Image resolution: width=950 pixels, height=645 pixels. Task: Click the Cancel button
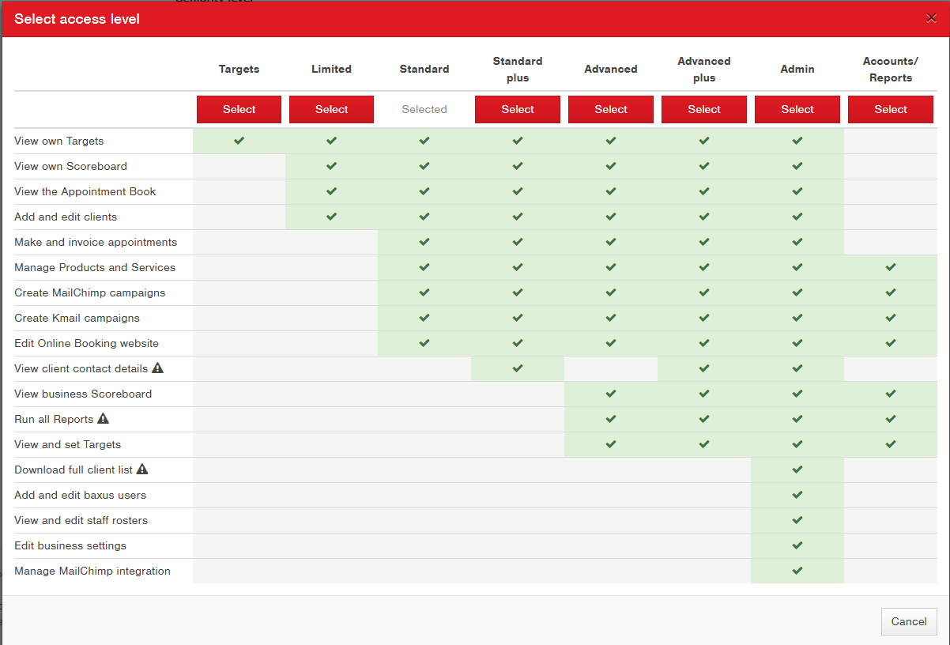(909, 621)
